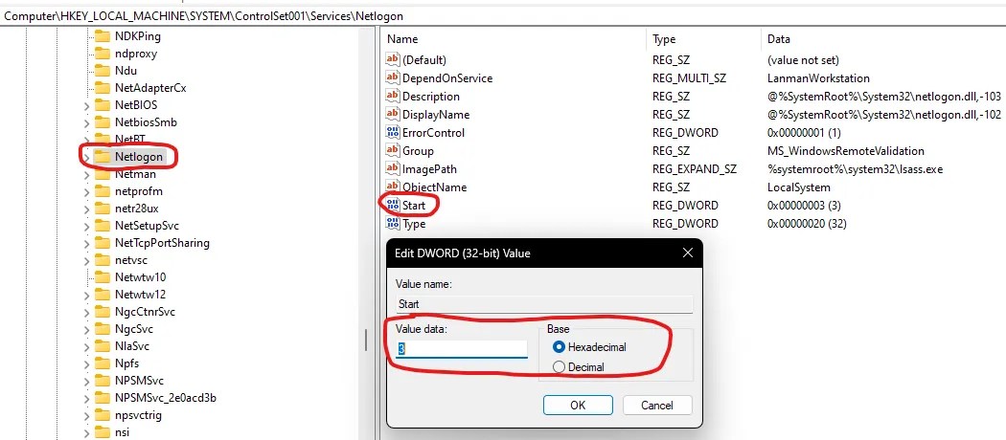This screenshot has width=1006, height=440.
Task: Expand the NPSMSvc tree node
Action: click(x=86, y=381)
